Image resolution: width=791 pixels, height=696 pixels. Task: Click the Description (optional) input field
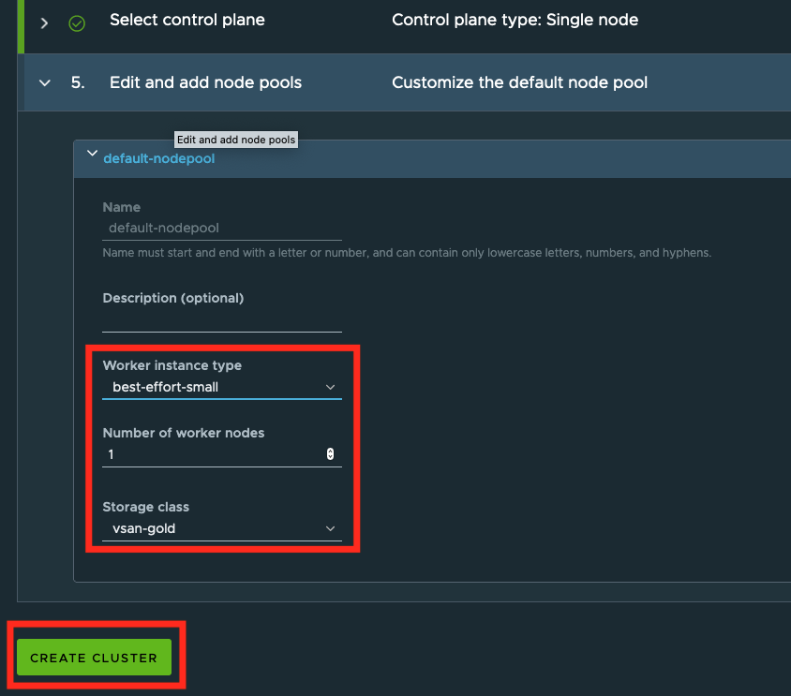point(222,323)
